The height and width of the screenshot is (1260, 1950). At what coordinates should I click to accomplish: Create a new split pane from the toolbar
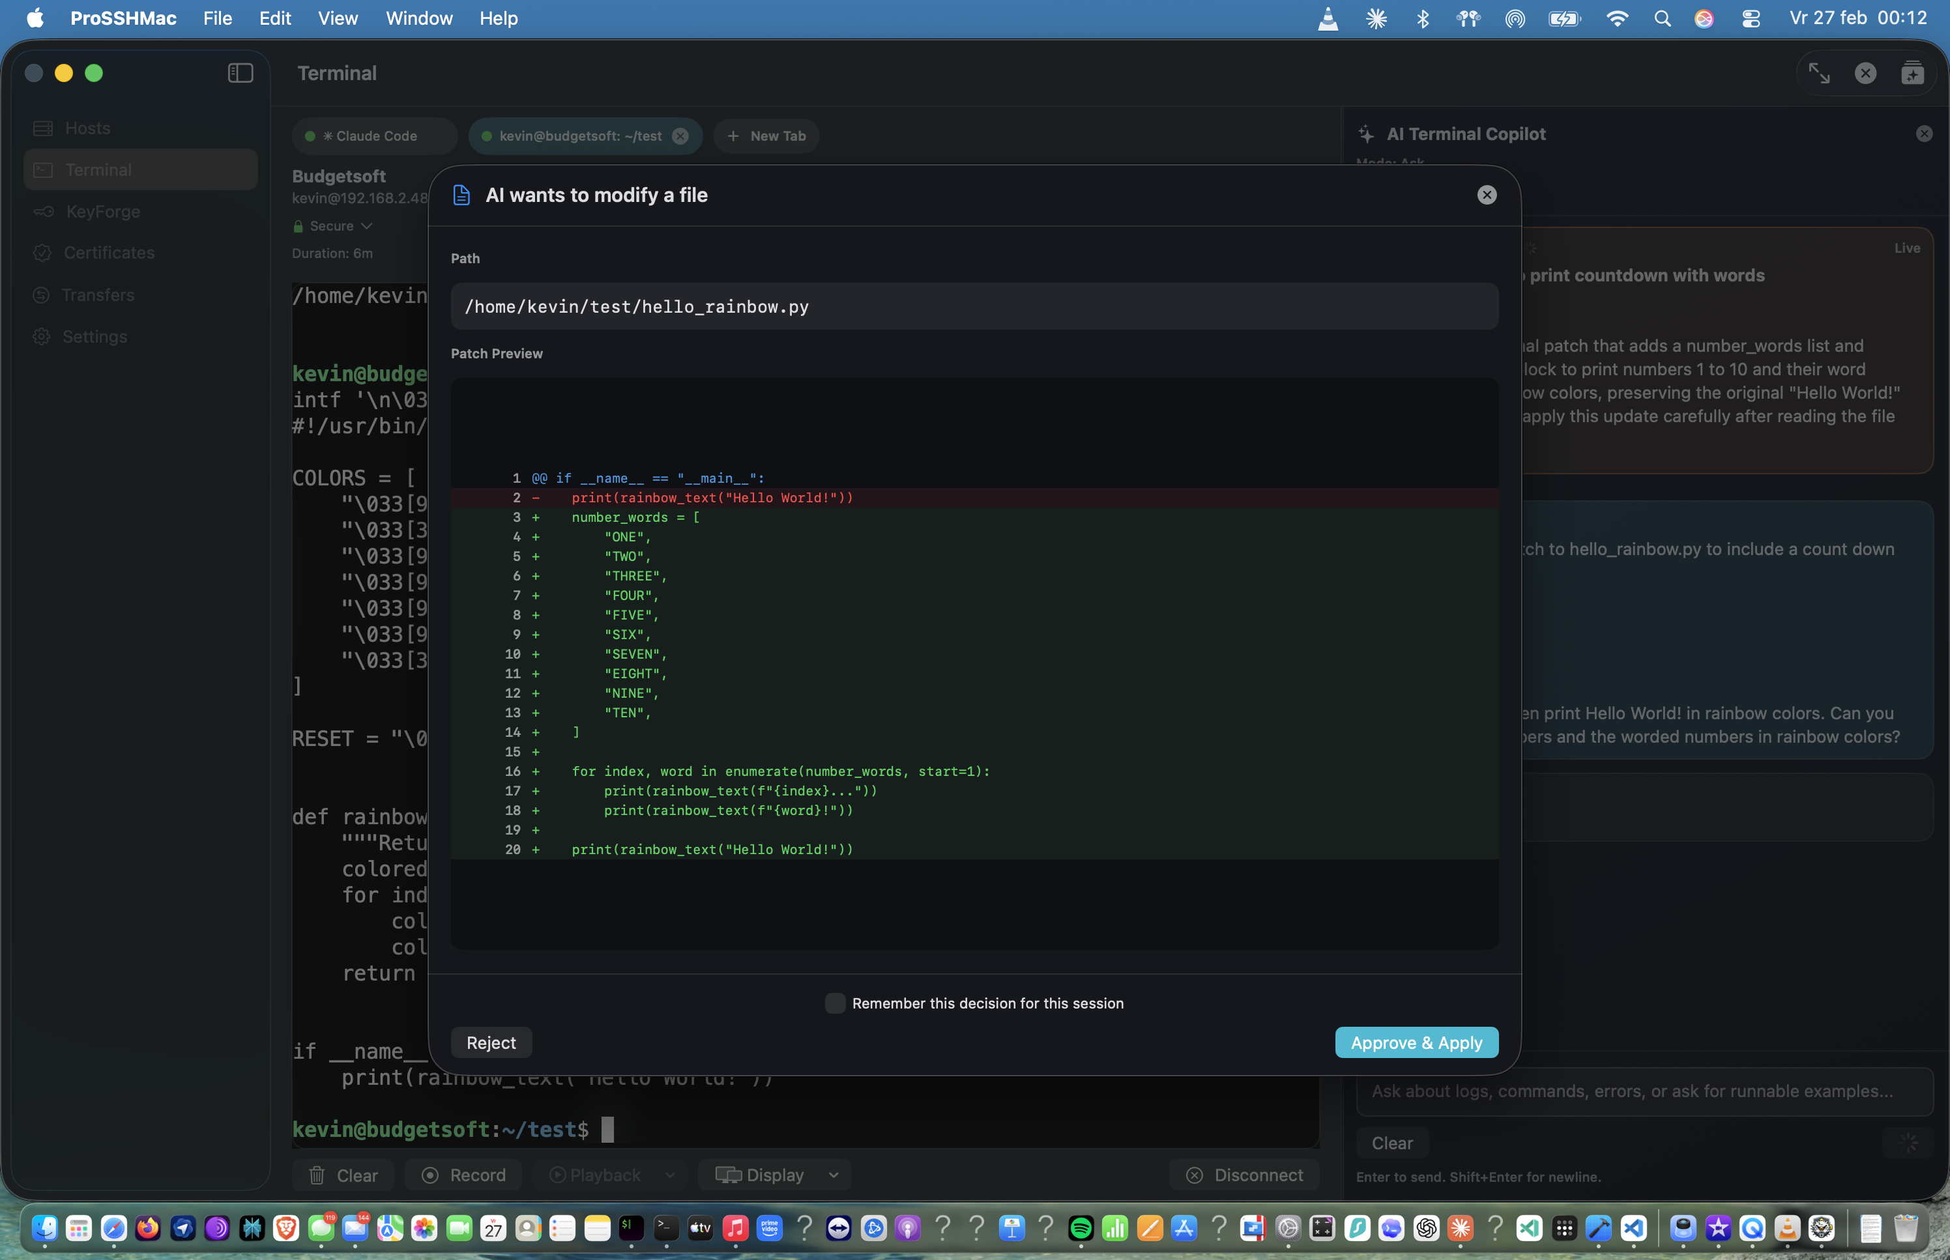click(1912, 73)
